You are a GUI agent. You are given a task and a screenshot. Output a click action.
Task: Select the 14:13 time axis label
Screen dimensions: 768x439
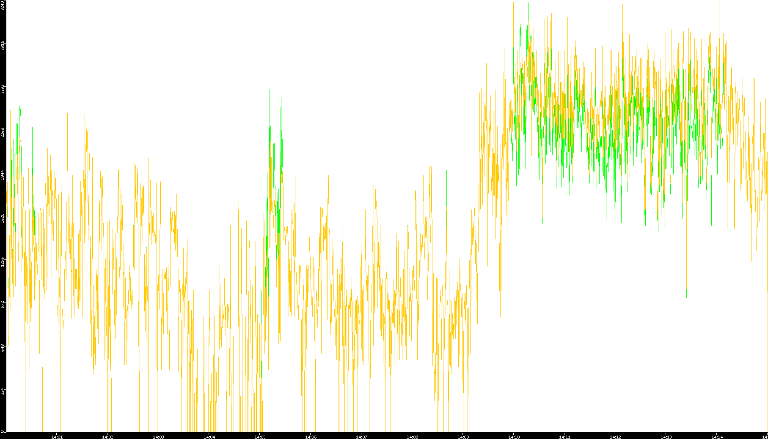[666, 437]
